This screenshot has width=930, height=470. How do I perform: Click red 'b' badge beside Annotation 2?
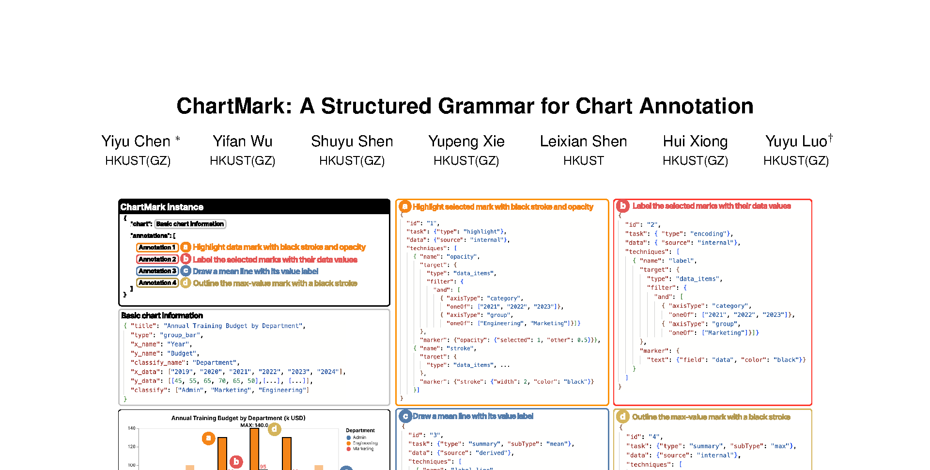tap(186, 259)
